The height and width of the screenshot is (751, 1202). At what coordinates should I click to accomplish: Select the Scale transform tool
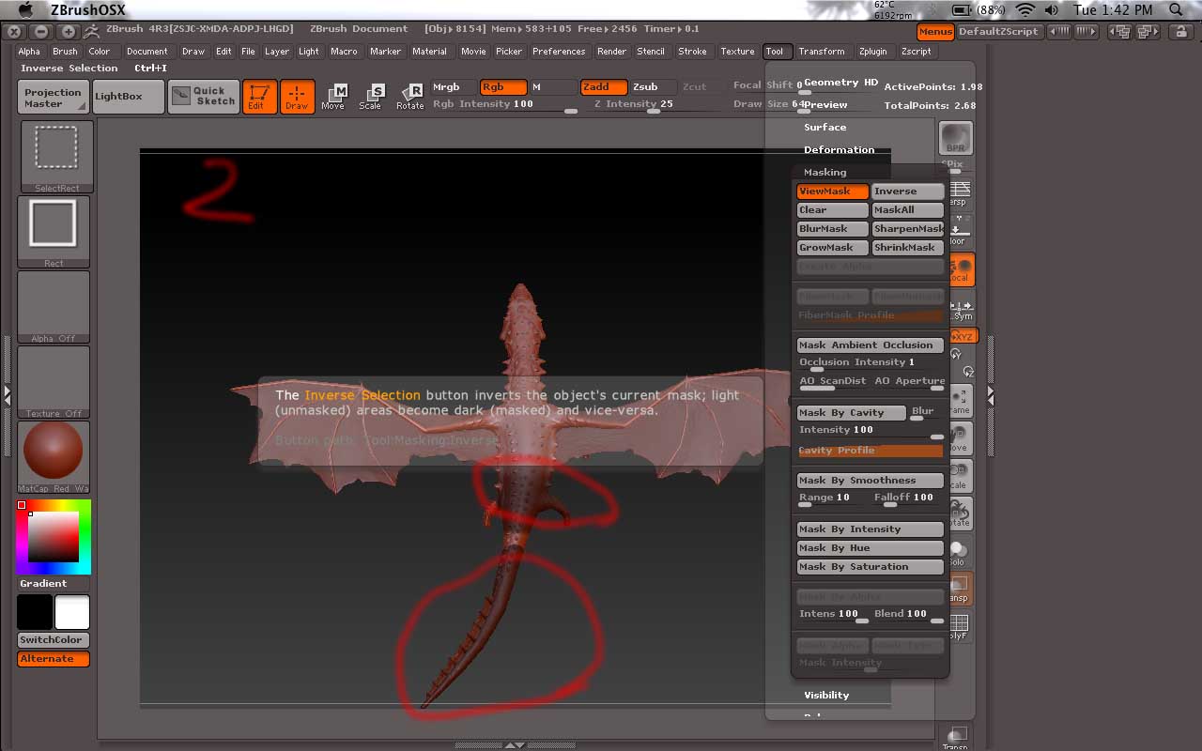[372, 95]
